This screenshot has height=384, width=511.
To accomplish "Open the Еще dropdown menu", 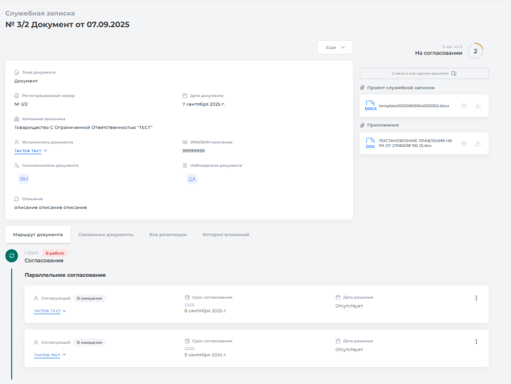I will (335, 48).
